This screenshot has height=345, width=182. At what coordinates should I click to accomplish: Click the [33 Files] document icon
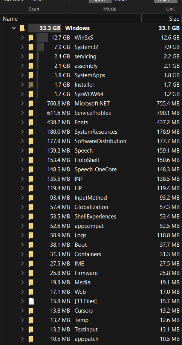tap(31, 301)
